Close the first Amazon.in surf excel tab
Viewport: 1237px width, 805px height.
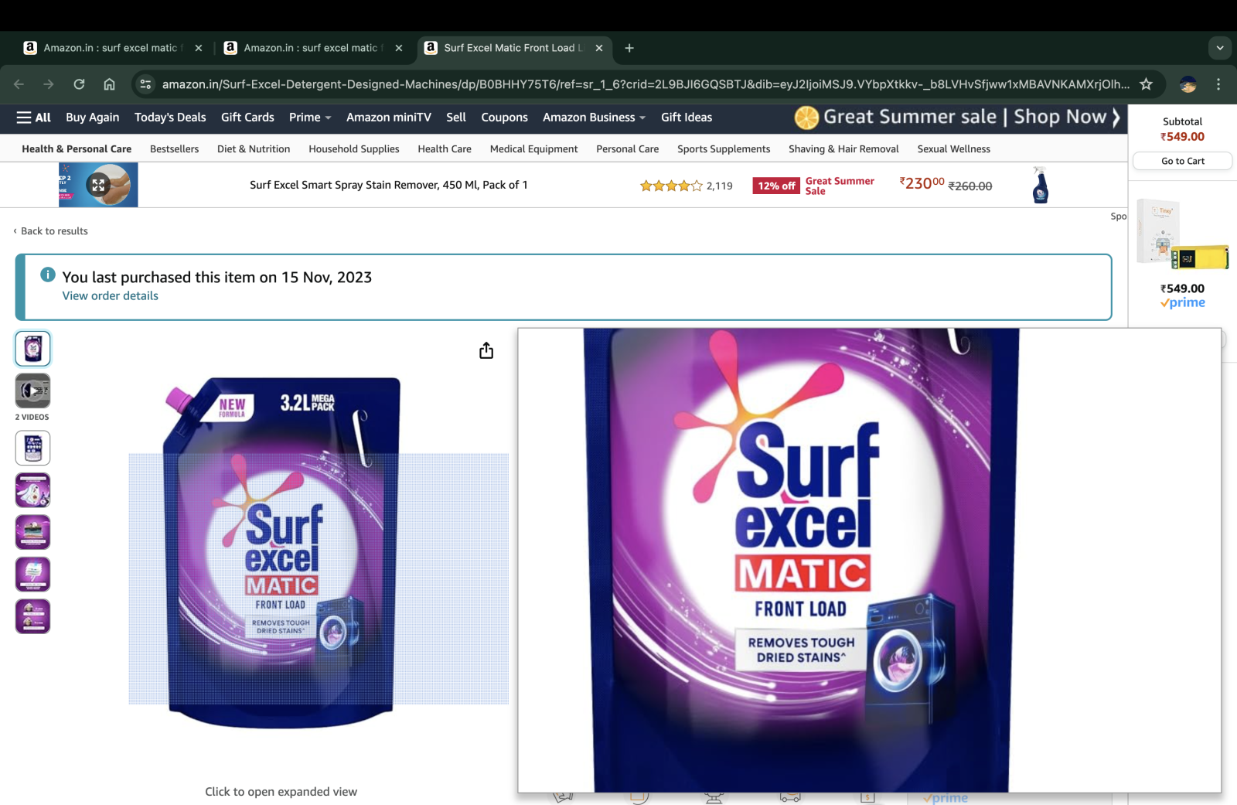[199, 48]
